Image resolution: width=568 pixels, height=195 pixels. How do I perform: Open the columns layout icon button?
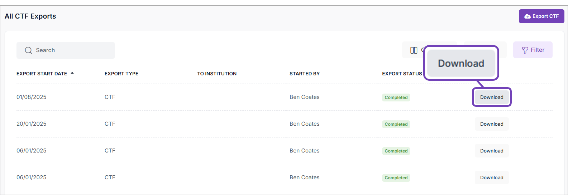tap(414, 50)
